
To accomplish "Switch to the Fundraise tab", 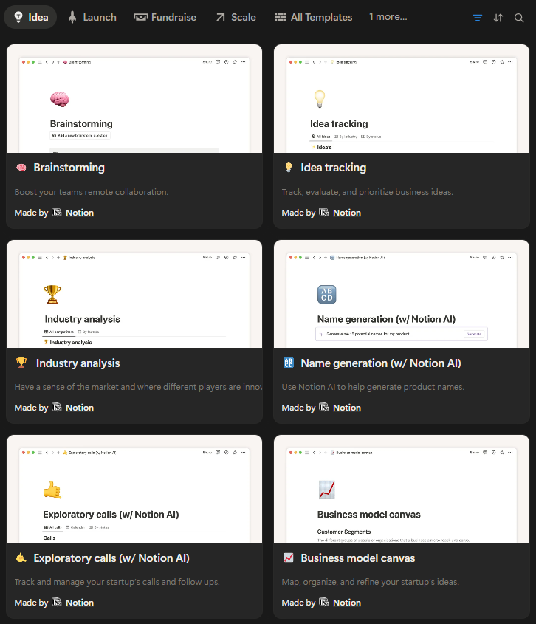I will click(165, 18).
